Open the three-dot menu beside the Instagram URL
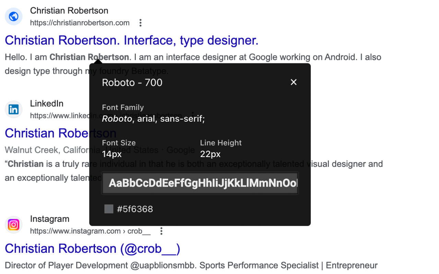 click(161, 231)
